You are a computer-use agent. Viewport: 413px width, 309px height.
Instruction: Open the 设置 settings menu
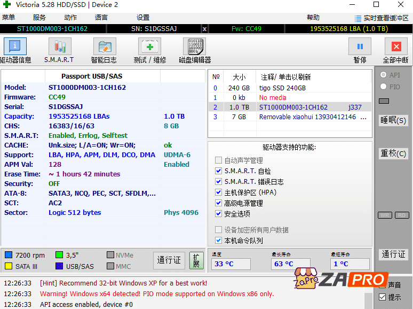(143, 18)
